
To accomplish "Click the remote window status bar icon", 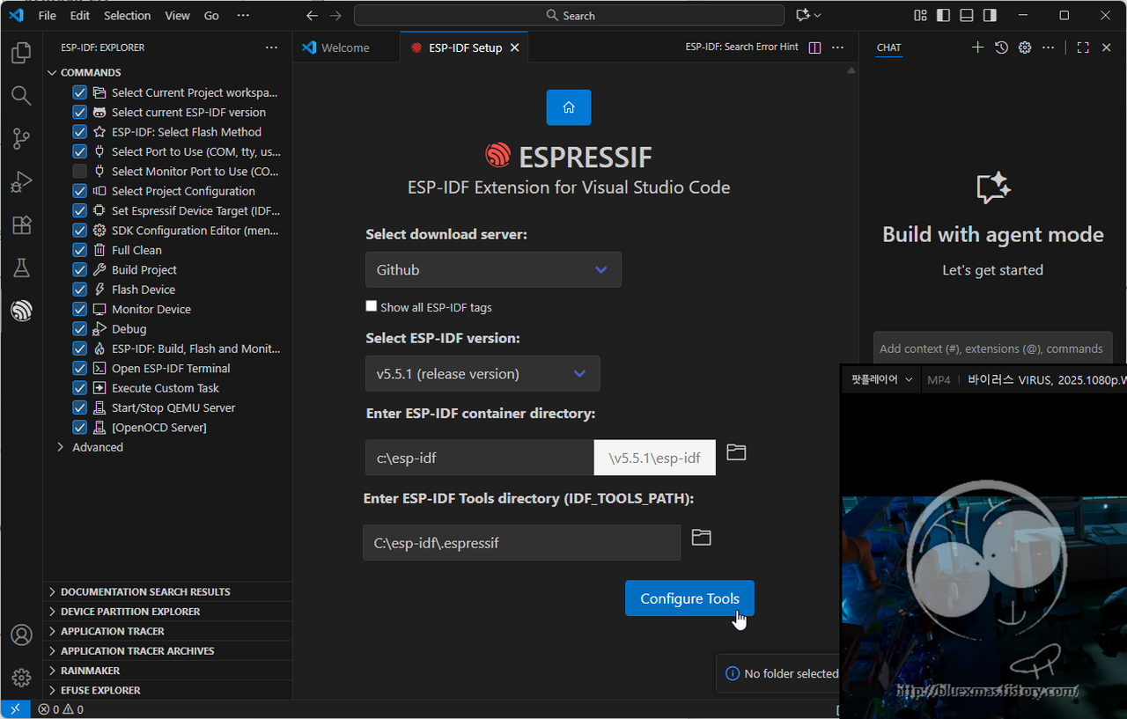I will tap(14, 709).
